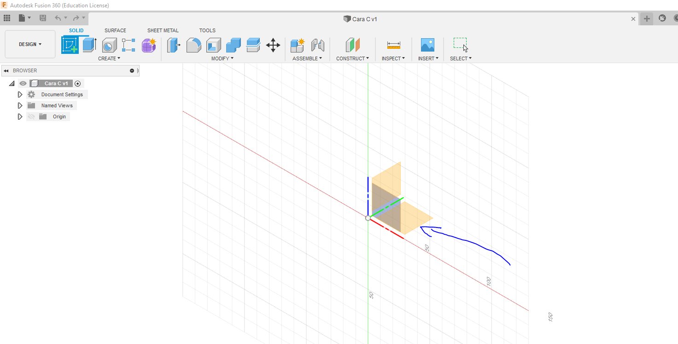Expand the Named Views folder

20,105
